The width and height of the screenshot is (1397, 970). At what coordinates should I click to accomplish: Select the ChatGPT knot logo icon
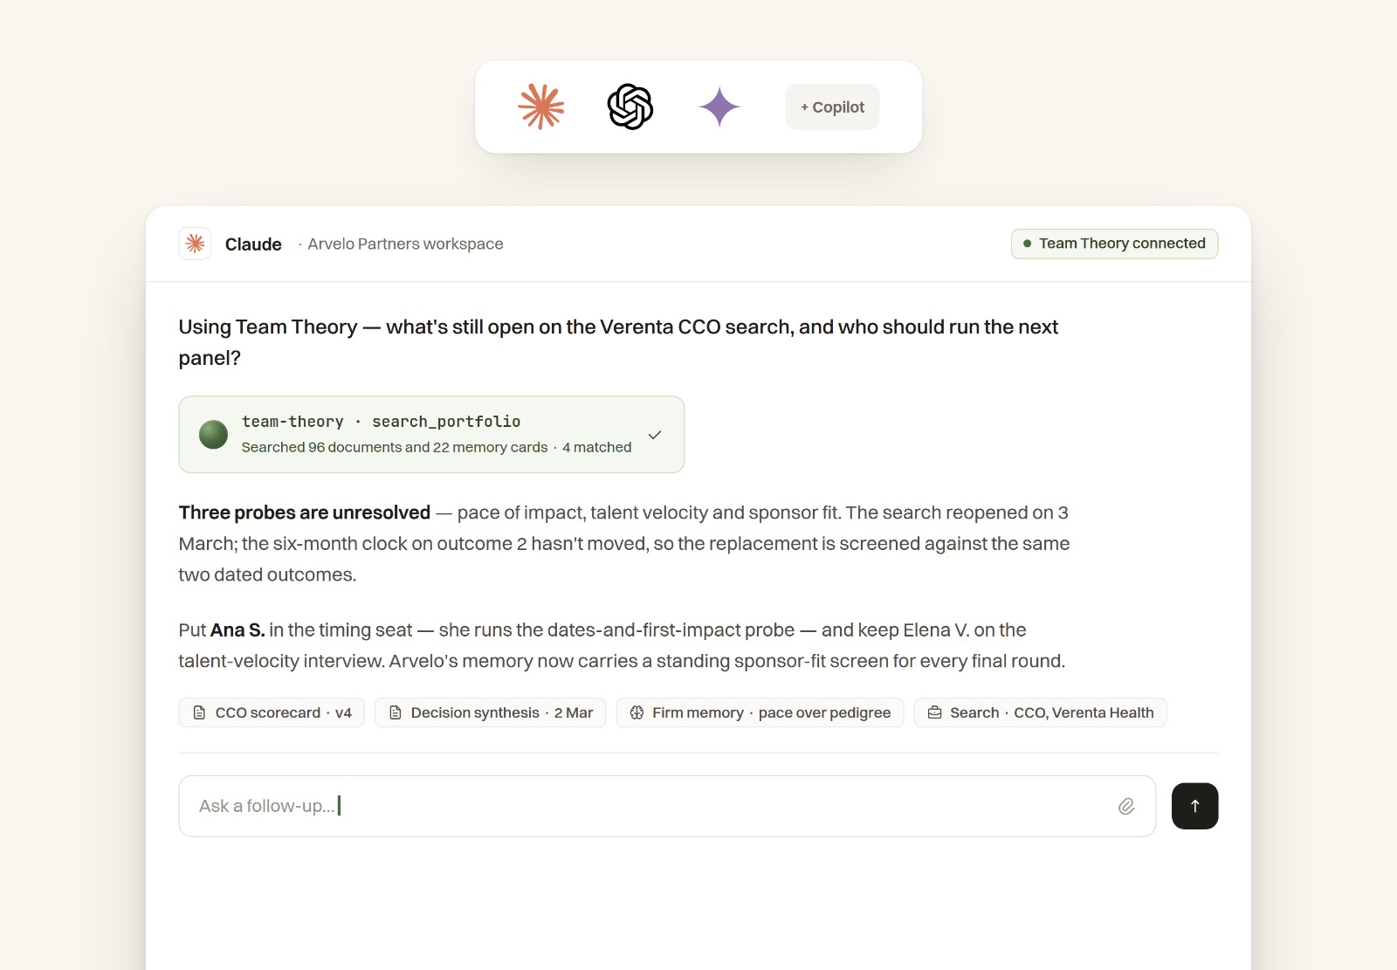[x=630, y=107]
